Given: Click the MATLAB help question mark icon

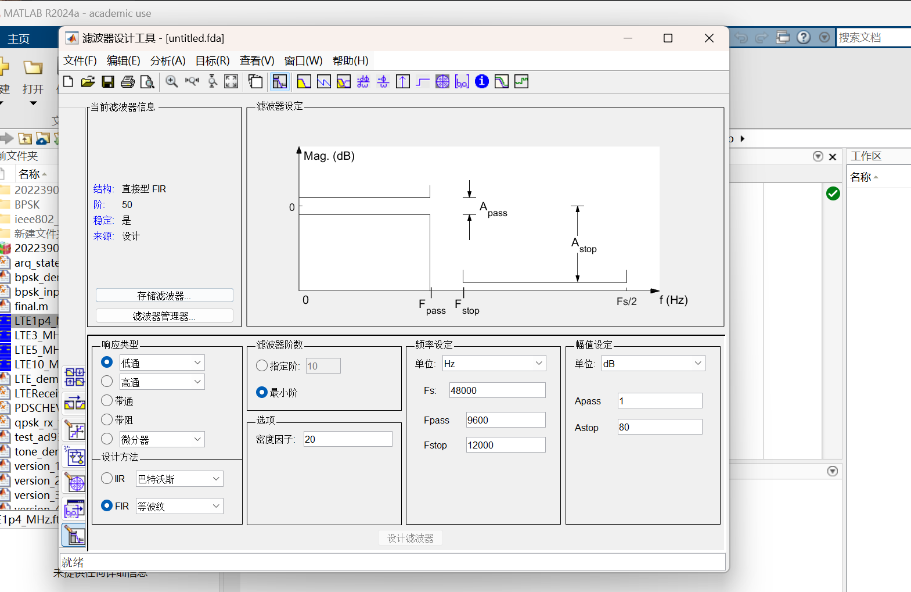Looking at the screenshot, I should point(804,37).
